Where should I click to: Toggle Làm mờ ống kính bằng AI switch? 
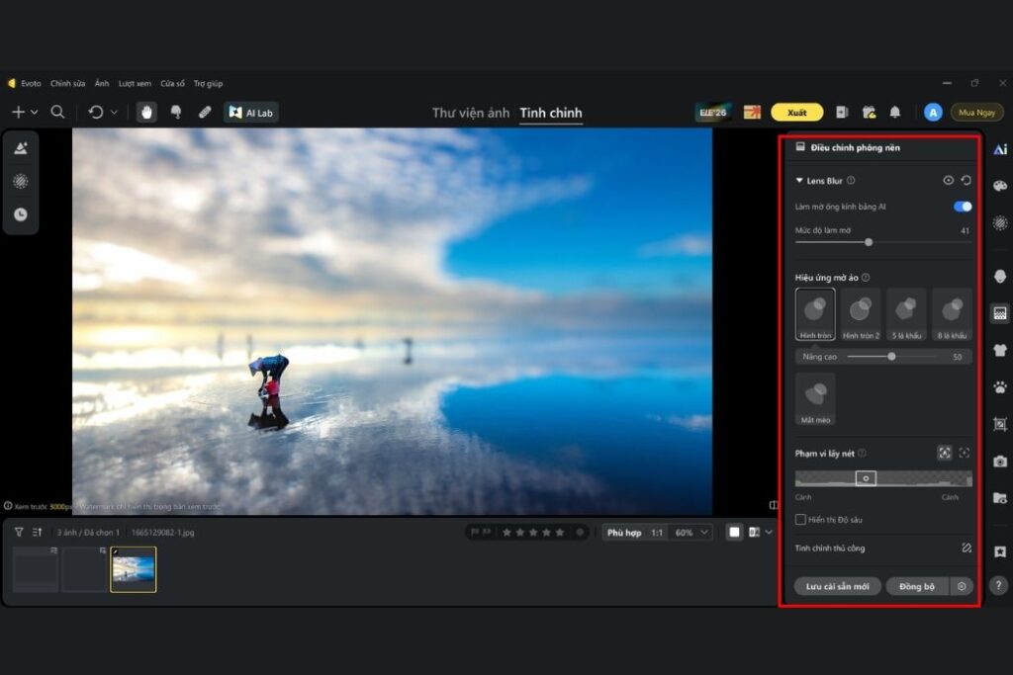(963, 207)
